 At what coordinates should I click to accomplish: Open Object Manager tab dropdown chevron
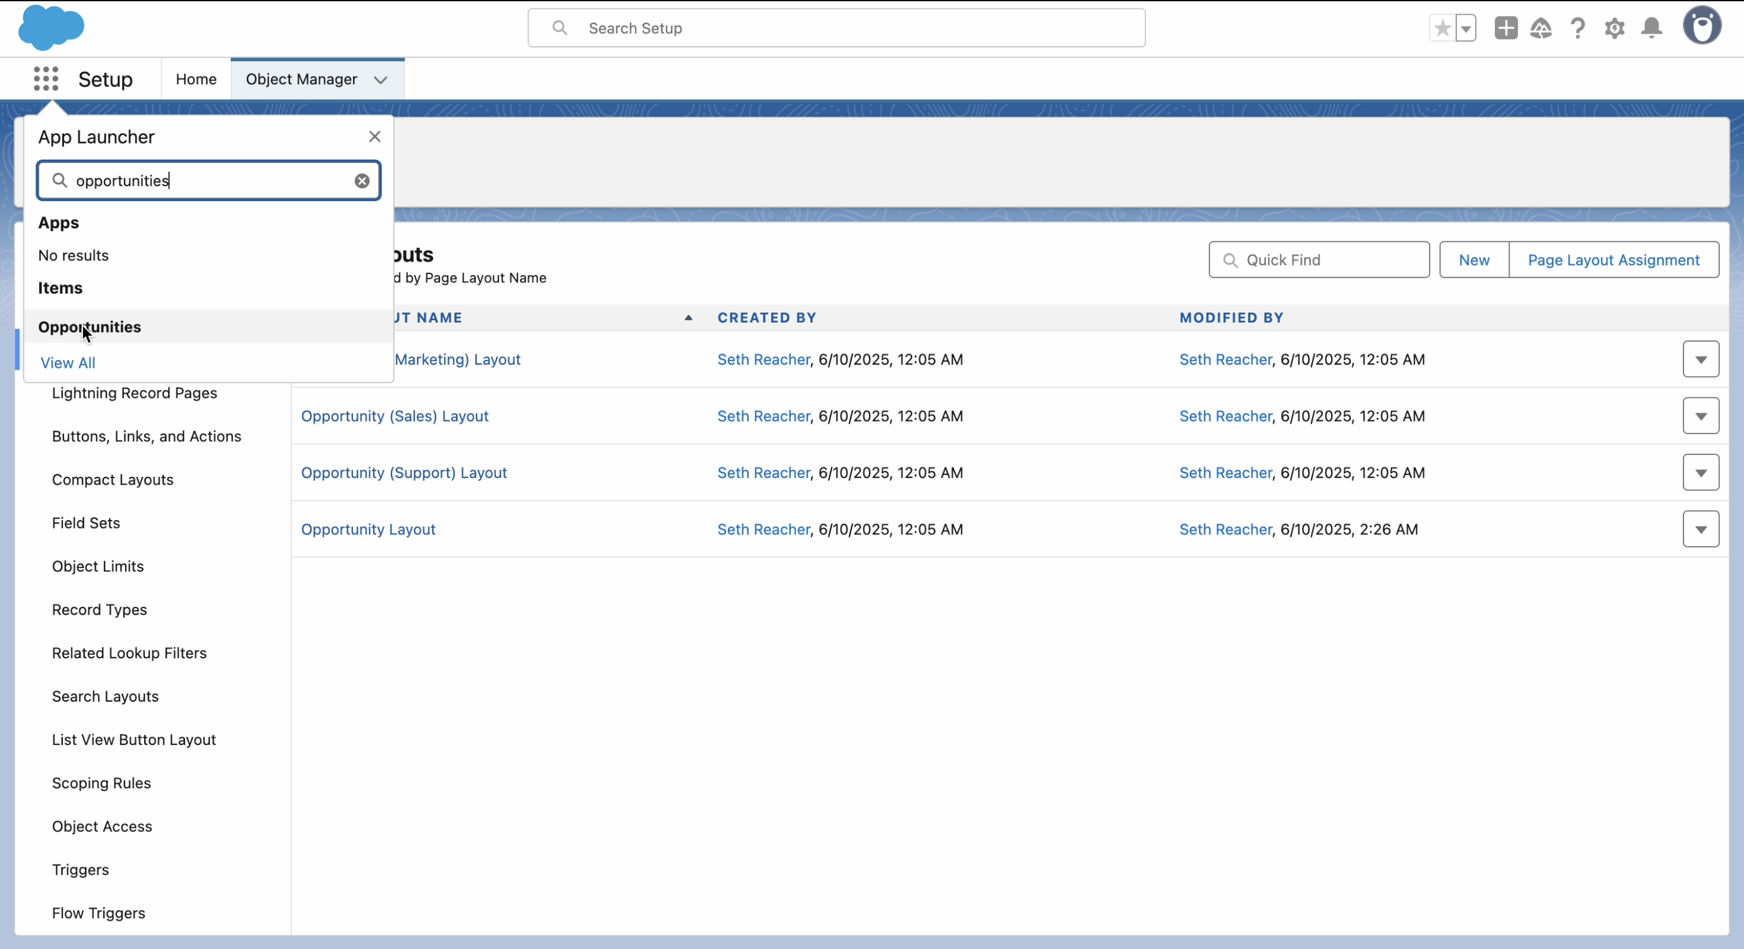point(381,80)
